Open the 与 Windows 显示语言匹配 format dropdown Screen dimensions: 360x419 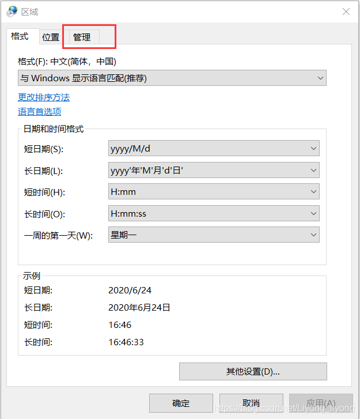(x=172, y=78)
